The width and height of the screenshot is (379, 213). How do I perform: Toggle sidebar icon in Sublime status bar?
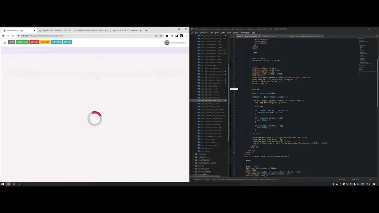[192, 180]
